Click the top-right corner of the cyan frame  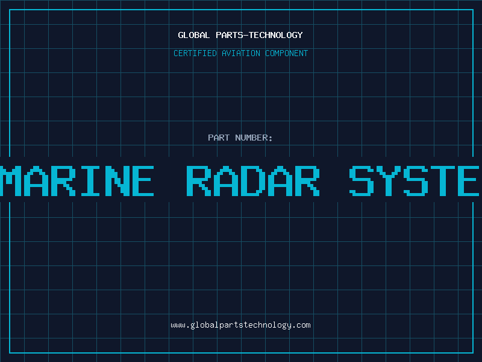pyautogui.click(x=472, y=10)
